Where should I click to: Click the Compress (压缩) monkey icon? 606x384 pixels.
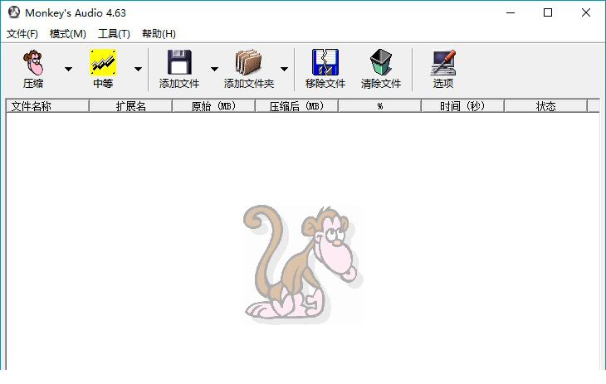pyautogui.click(x=33, y=63)
